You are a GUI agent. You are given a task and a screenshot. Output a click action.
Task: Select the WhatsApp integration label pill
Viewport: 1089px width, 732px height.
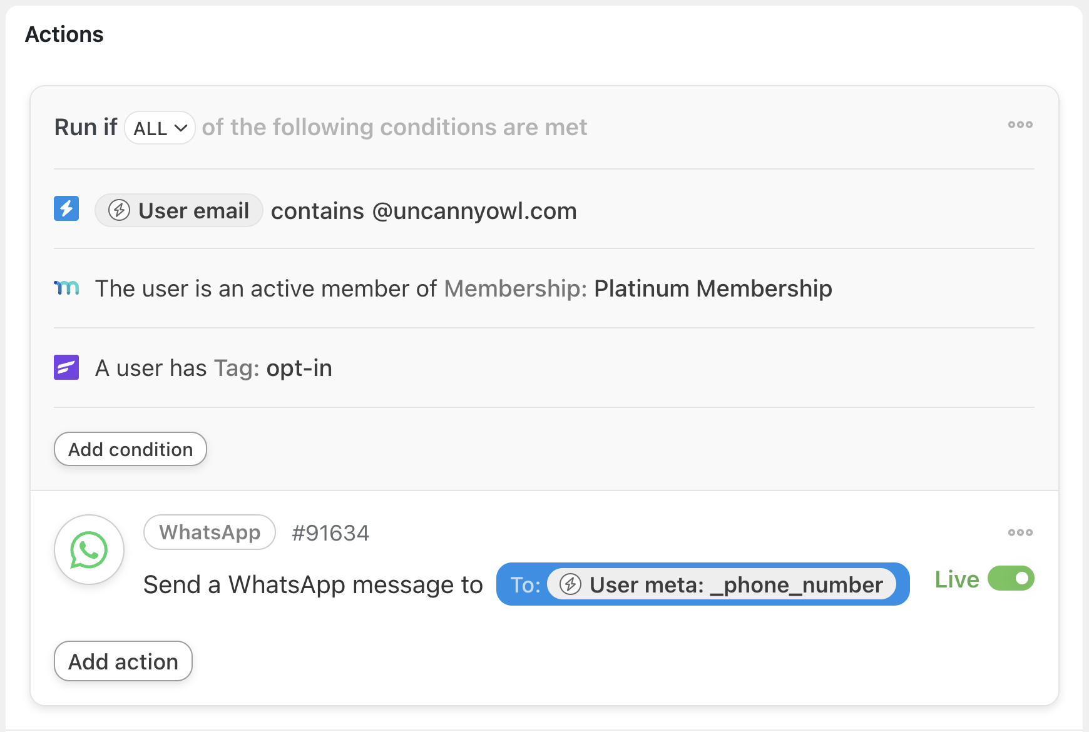(209, 532)
